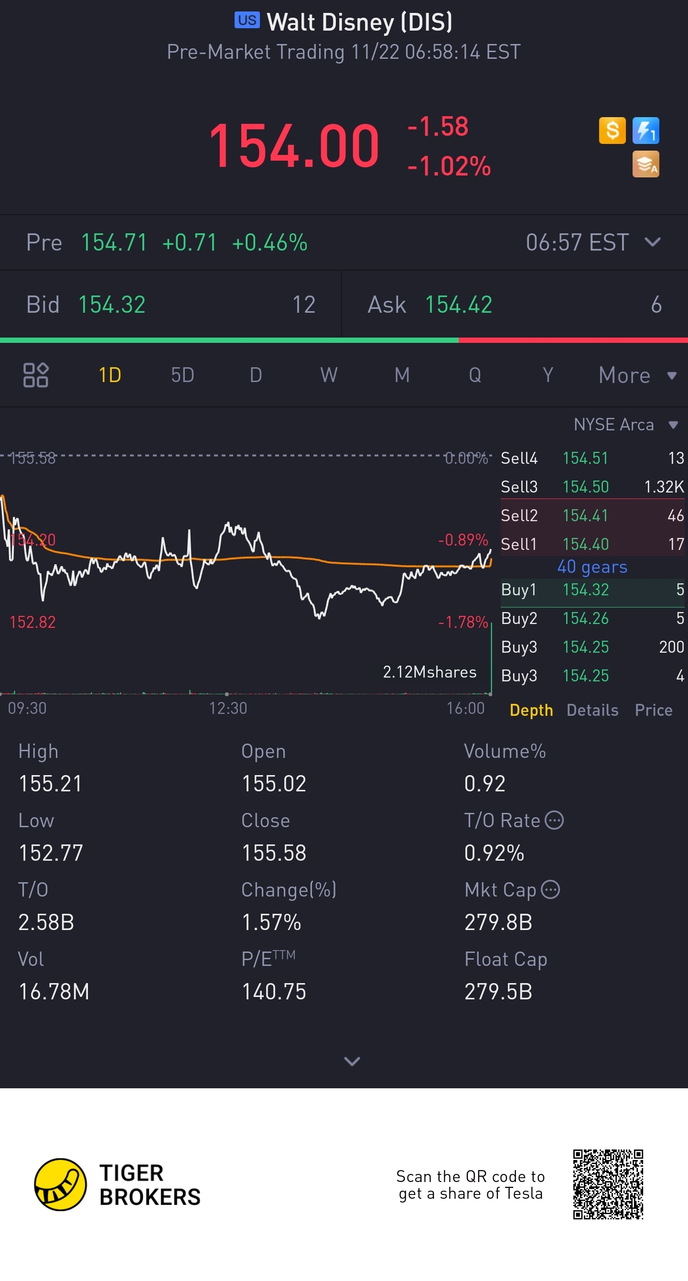Tap the Open value 155.02
This screenshot has height=1281, width=688.
pyautogui.click(x=274, y=784)
